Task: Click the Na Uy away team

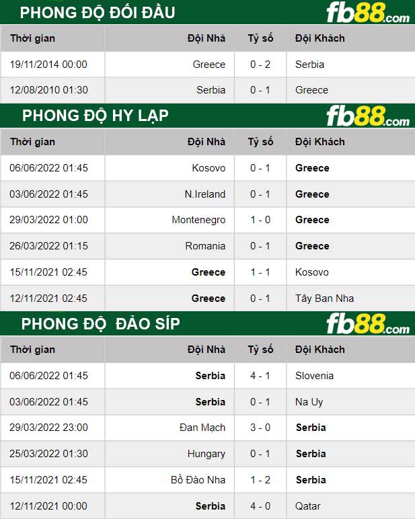Action: 309,402
